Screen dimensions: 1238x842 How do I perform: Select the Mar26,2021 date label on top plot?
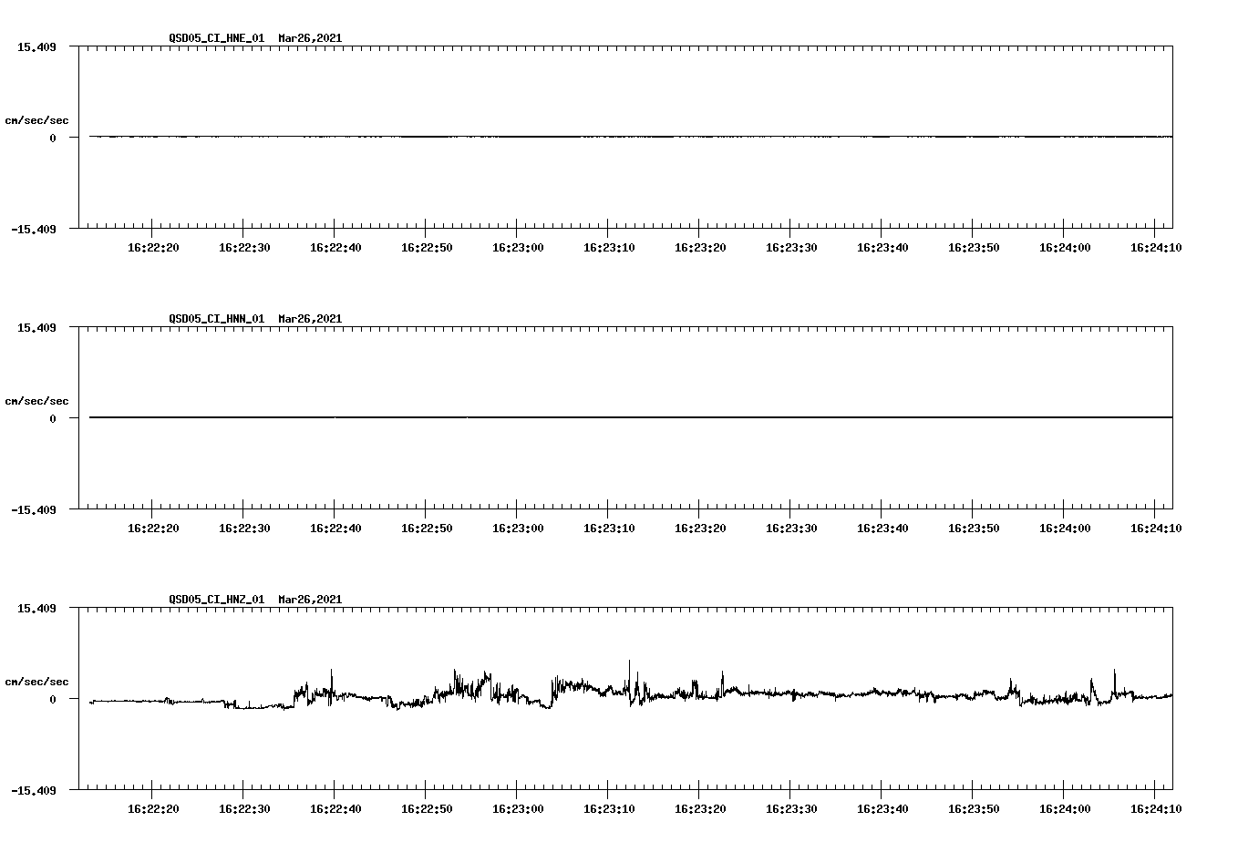pyautogui.click(x=309, y=38)
